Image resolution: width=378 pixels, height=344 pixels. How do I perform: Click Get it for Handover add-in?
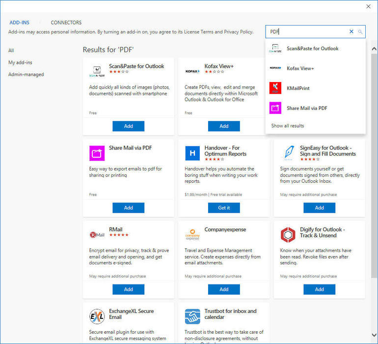[x=224, y=207]
